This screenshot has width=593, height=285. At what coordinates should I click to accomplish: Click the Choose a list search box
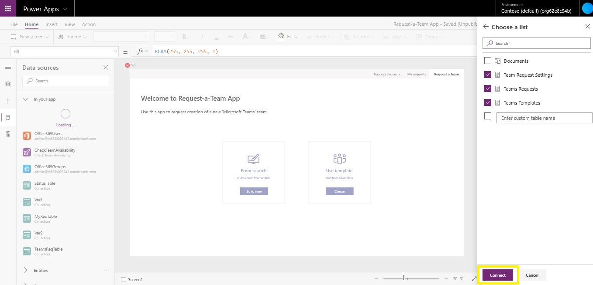[x=536, y=43]
